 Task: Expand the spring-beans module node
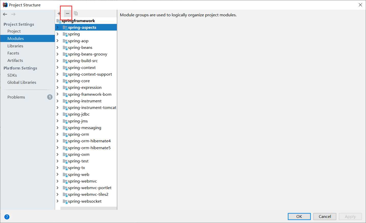point(58,47)
